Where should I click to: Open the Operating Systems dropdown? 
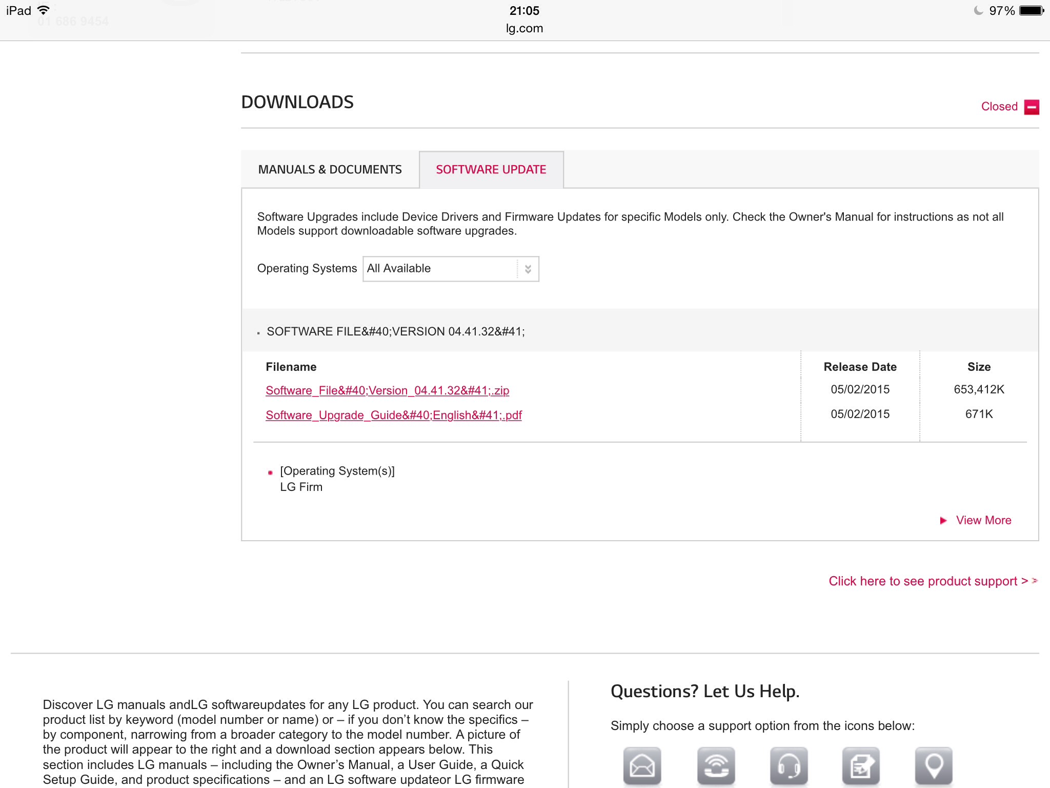pyautogui.click(x=451, y=269)
